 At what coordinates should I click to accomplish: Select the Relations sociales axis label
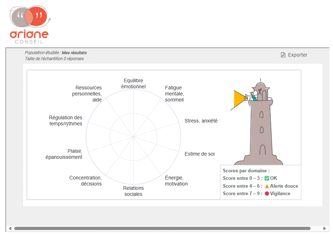click(133, 191)
